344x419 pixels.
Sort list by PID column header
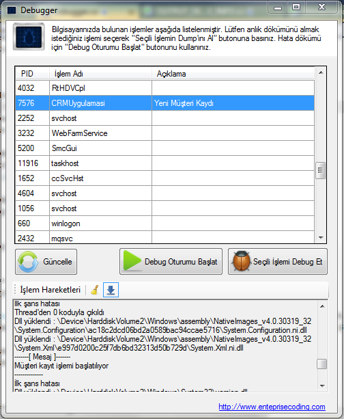pos(32,74)
